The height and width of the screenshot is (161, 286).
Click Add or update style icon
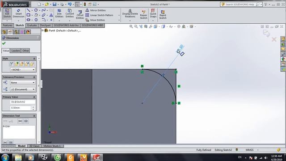[x=17, y=64]
